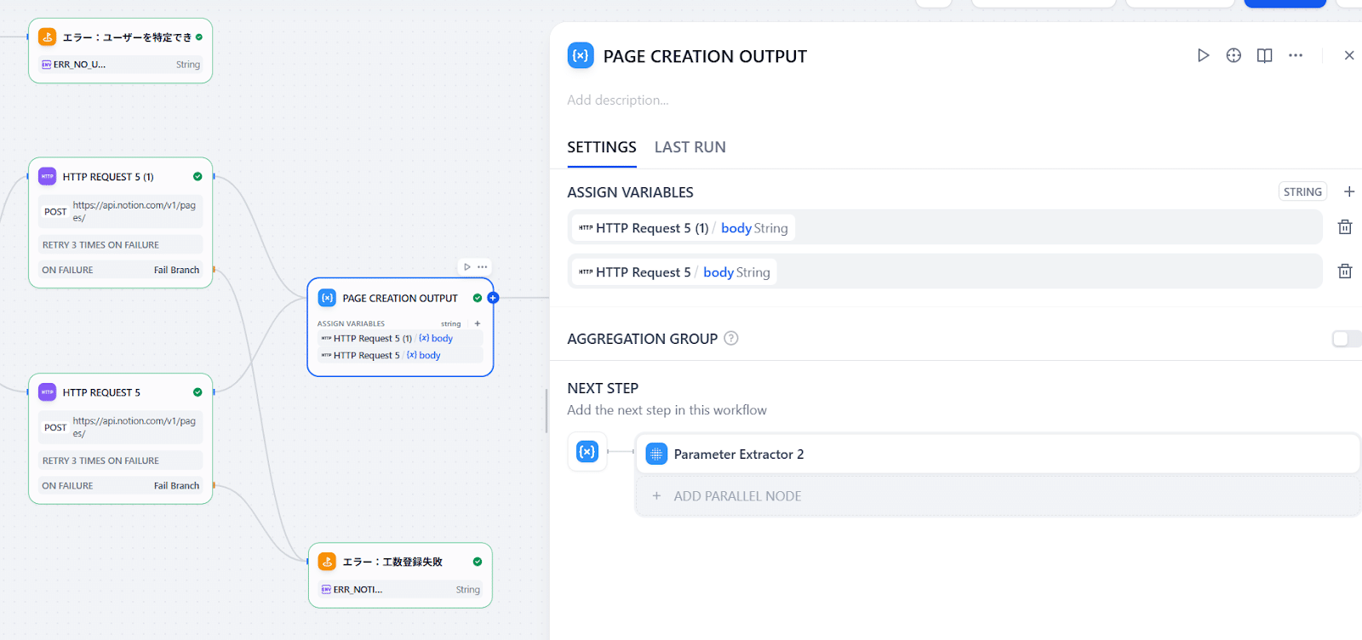Click the Aggregation Group help icon
The height and width of the screenshot is (640, 1362).
pyautogui.click(x=731, y=339)
